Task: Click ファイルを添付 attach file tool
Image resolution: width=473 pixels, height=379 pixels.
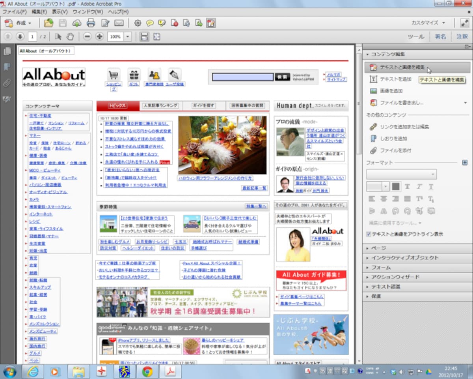Action: 391,150
